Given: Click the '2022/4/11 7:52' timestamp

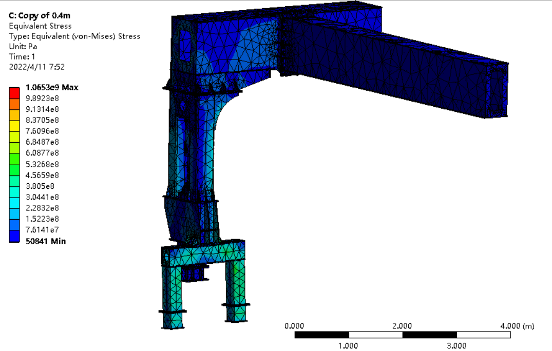Looking at the screenshot, I should 37,67.
